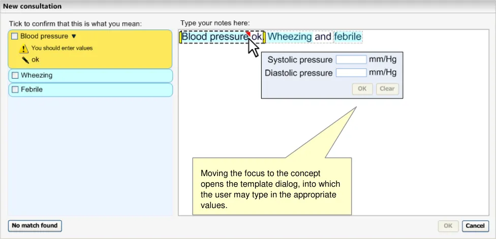Tick the Febrile checkbox
Viewport: 496px width, 239px height.
tap(15, 90)
